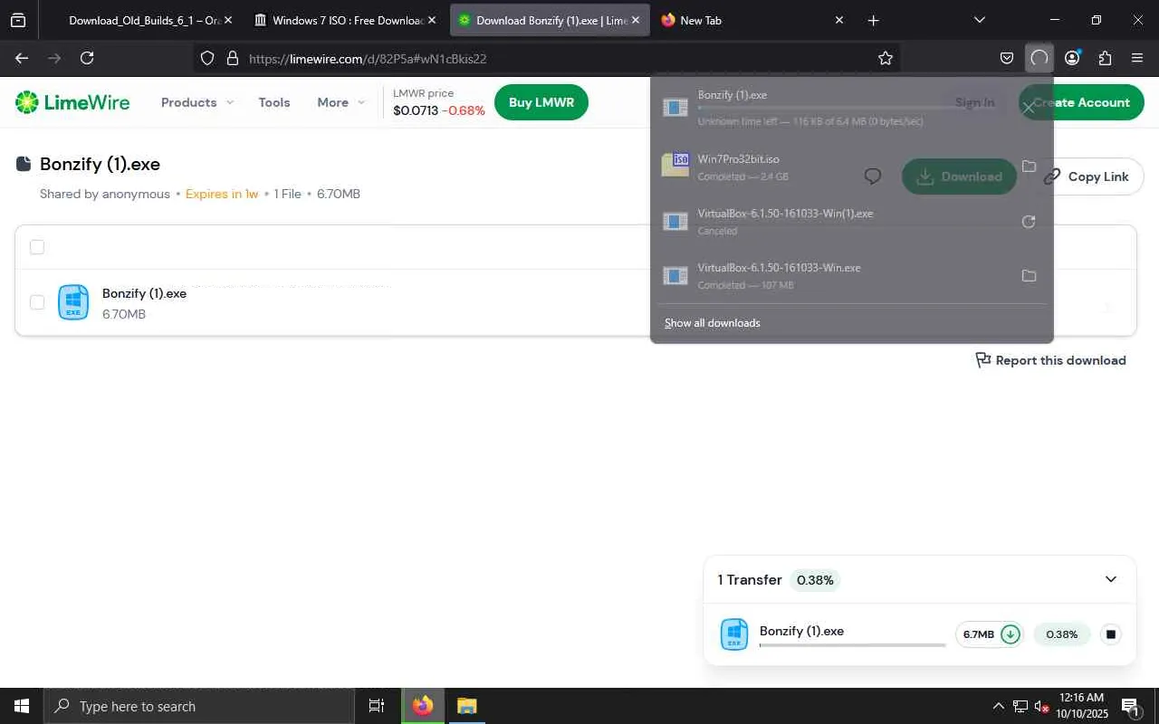Switch to the New Tab tab
Image resolution: width=1159 pixels, height=724 pixels.
point(753,20)
